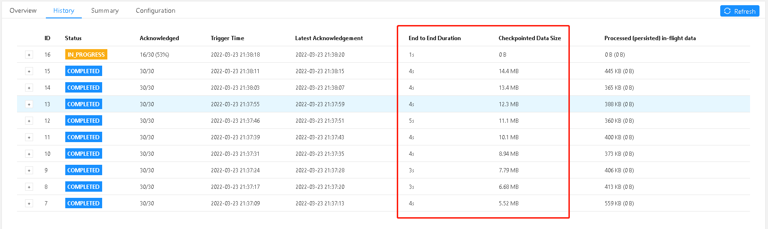This screenshot has height=229, width=768.
Task: Click latest acknowledgement 2022-03-23 21:37:28
Action: pyautogui.click(x=320, y=170)
